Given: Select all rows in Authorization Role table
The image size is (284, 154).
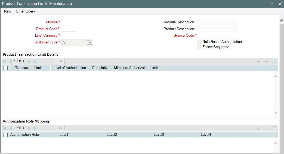Looking at the screenshot, I should tap(6, 135).
